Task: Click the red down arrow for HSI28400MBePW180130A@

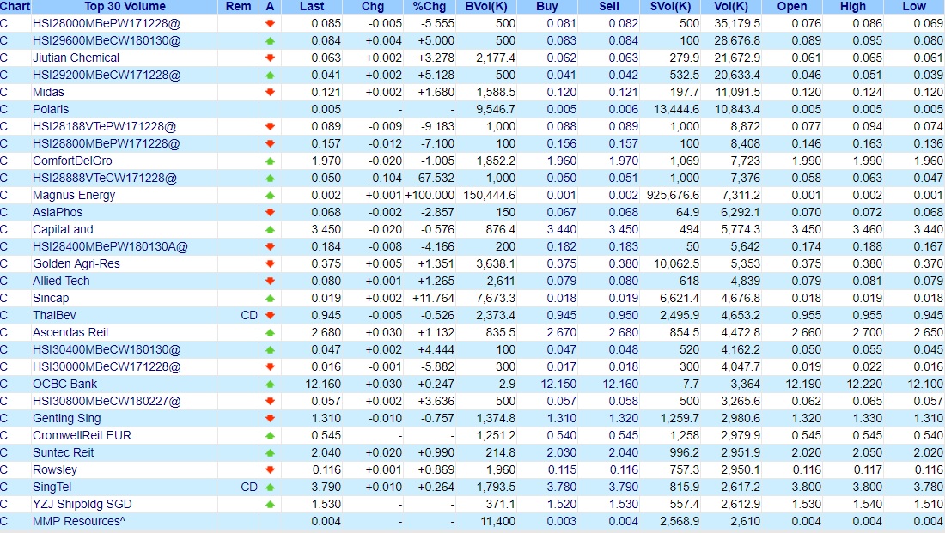Action: [270, 246]
